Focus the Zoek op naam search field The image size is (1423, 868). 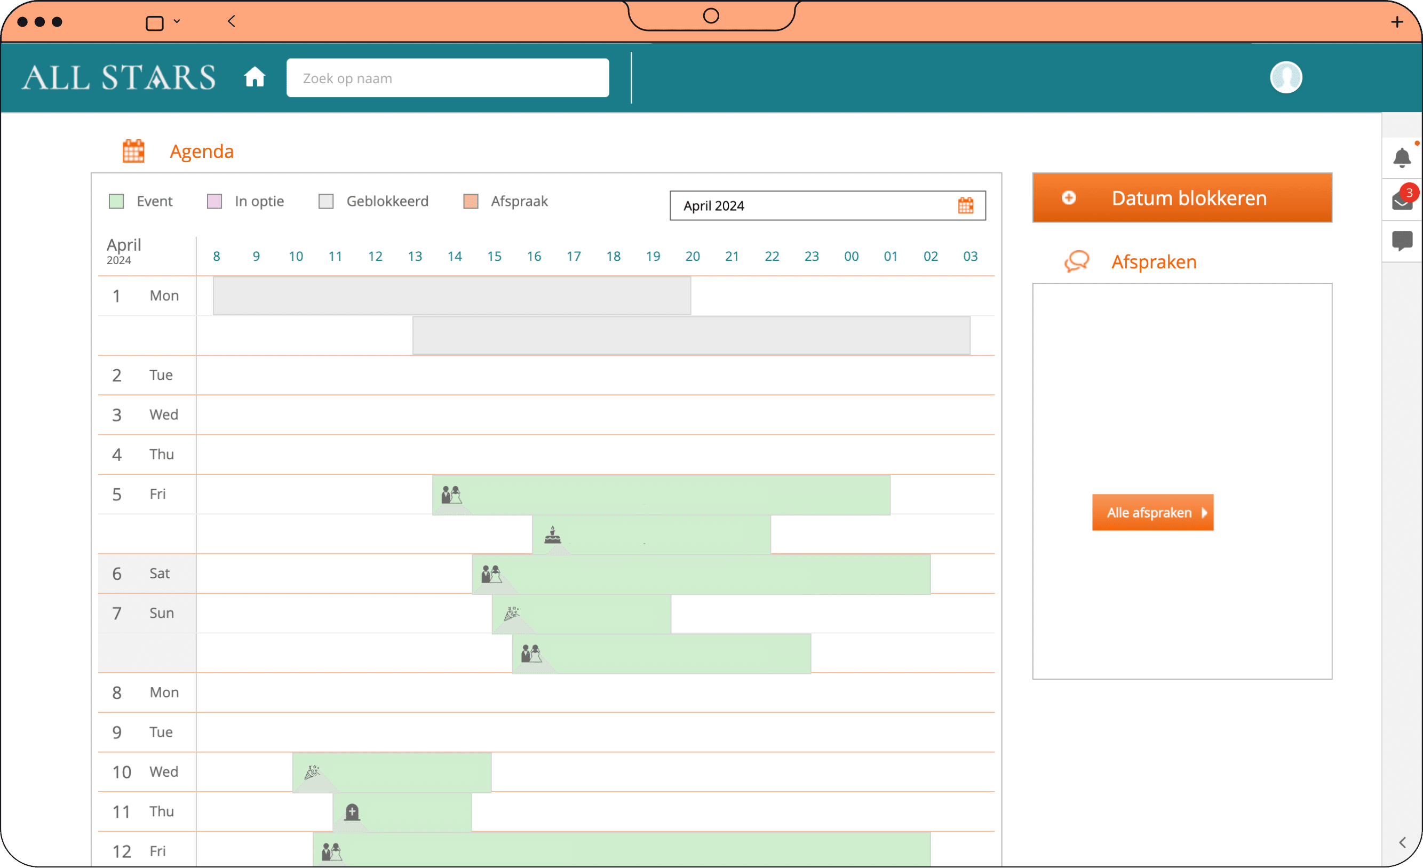(448, 78)
